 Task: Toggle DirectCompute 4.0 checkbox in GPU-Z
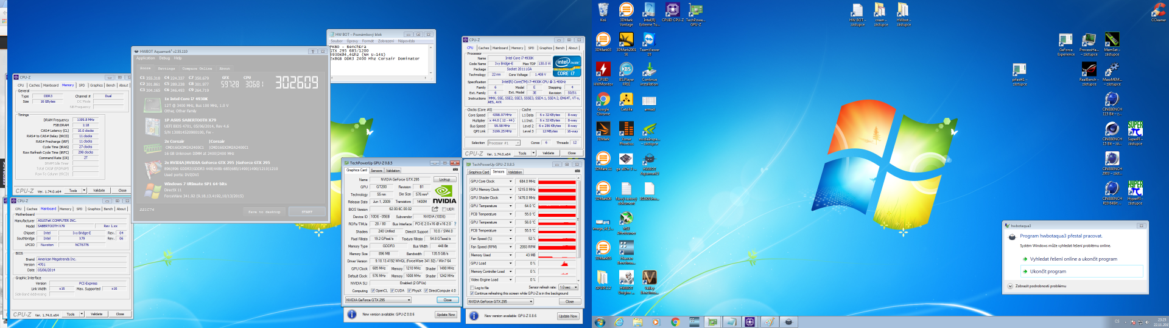click(426, 290)
